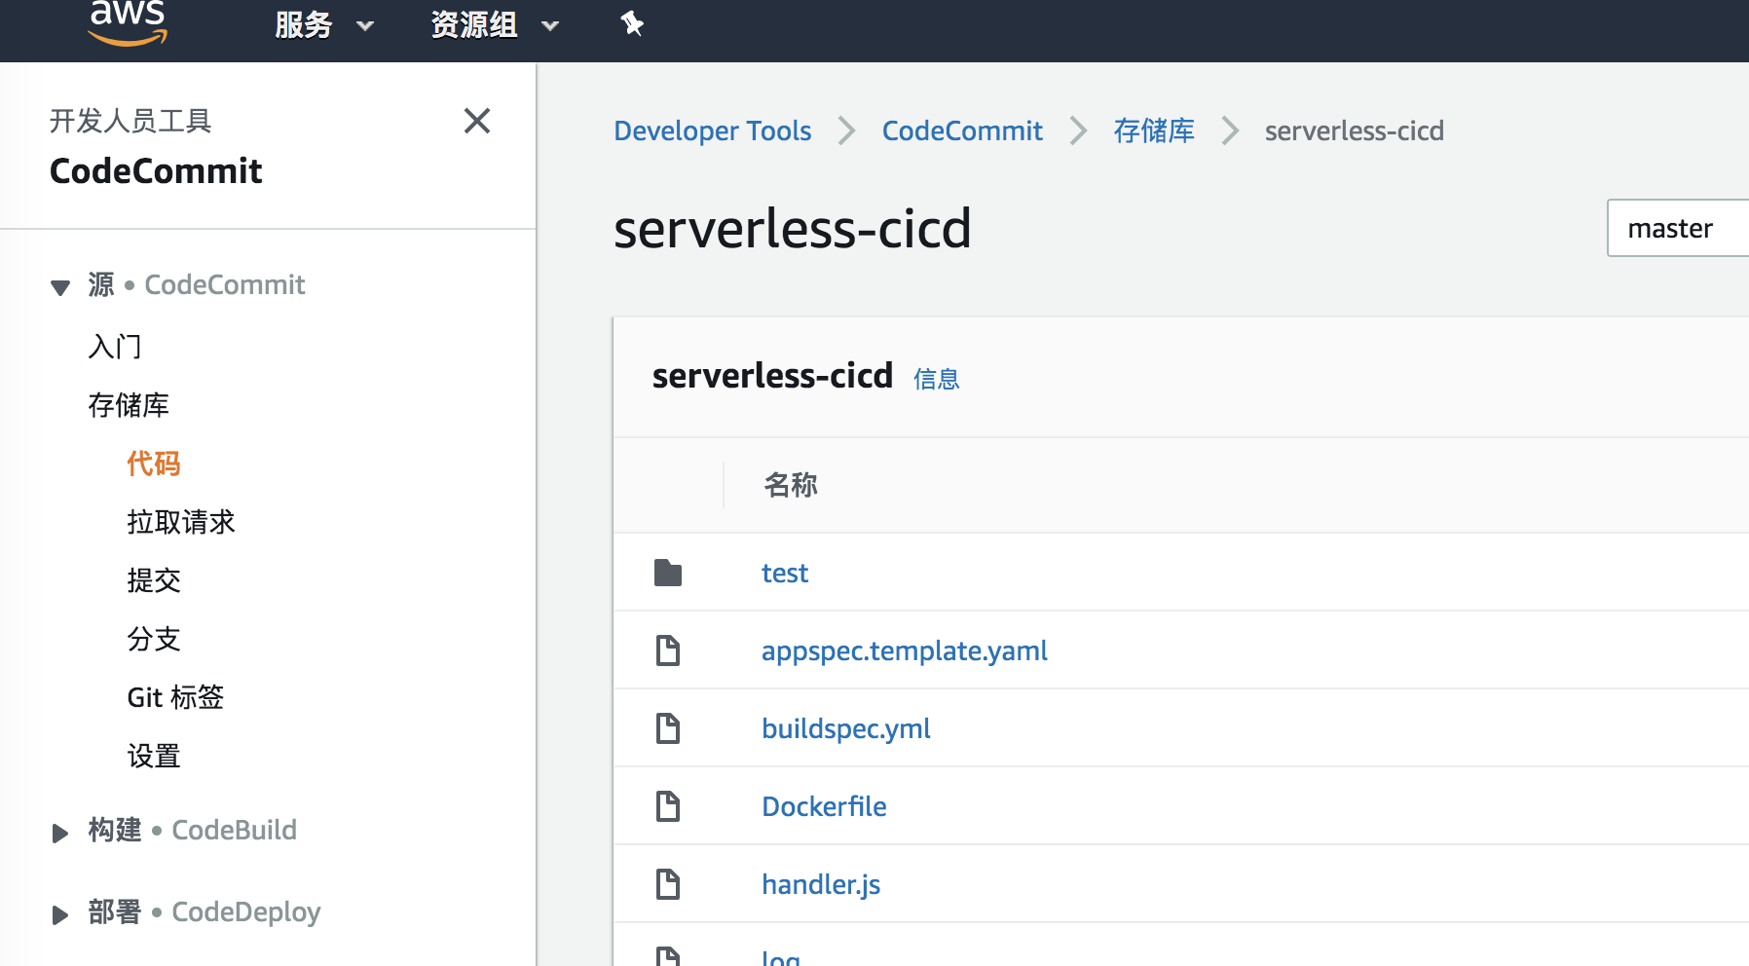Open appspec.template.yaml file

(x=905, y=650)
